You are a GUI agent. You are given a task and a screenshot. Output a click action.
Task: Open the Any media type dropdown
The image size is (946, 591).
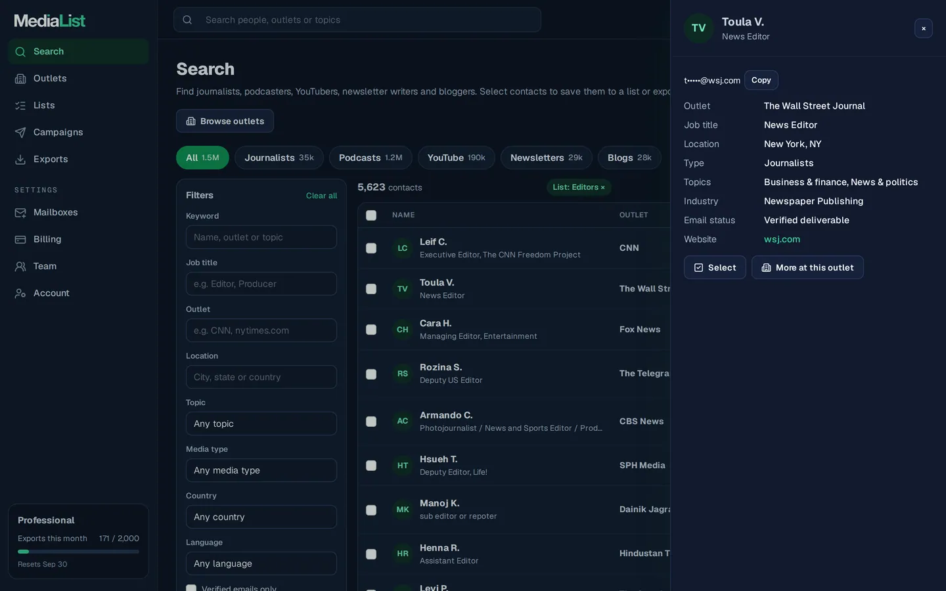261,470
